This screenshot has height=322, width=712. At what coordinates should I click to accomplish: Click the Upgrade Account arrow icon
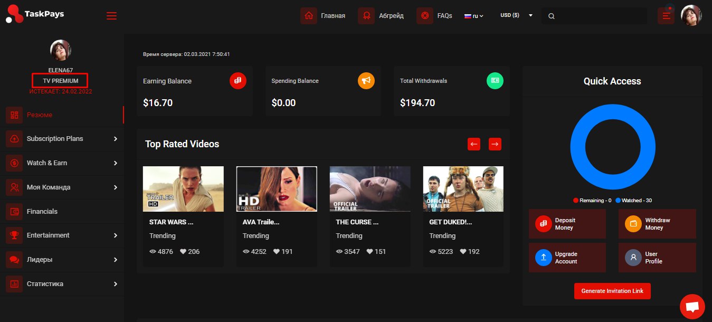tap(544, 258)
